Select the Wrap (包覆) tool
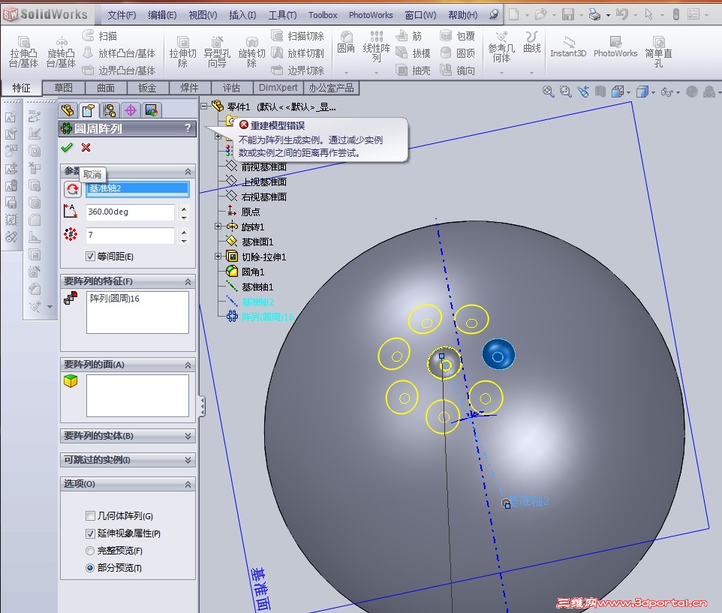This screenshot has width=722, height=613. [x=457, y=36]
